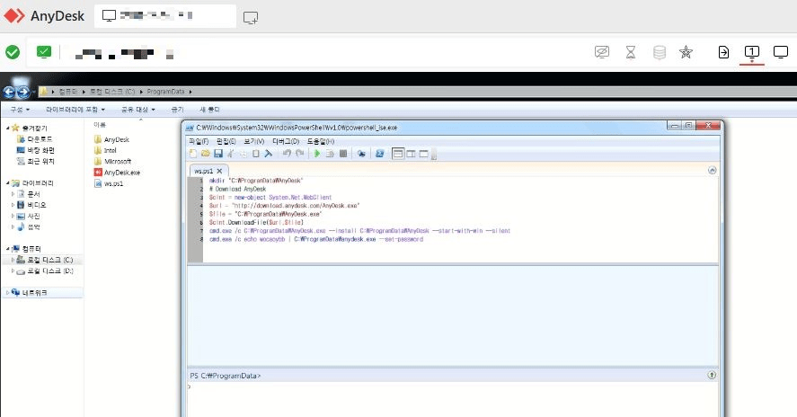
Task: Toggle privacy mode crossed-eye icon
Action: tap(602, 52)
